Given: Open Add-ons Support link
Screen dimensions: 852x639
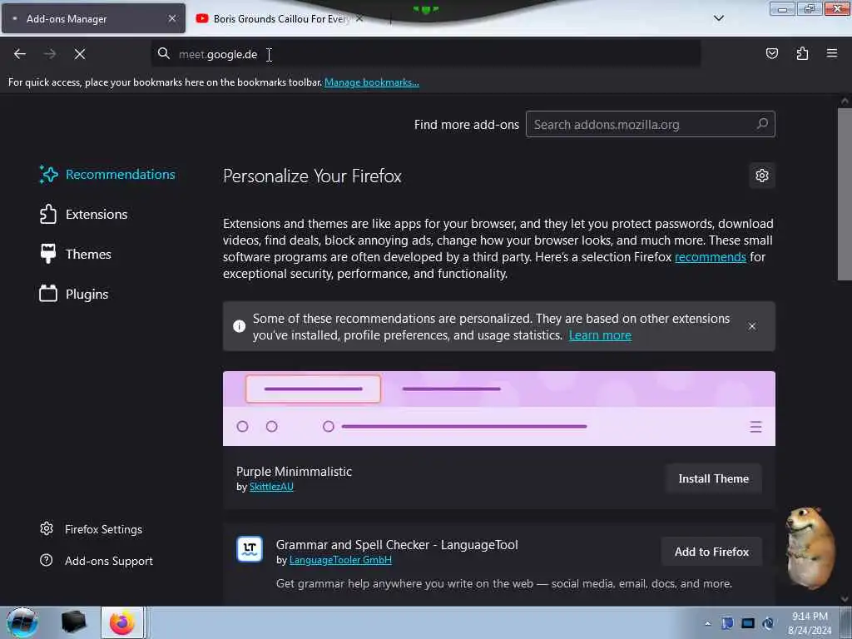Looking at the screenshot, I should click(97, 561).
